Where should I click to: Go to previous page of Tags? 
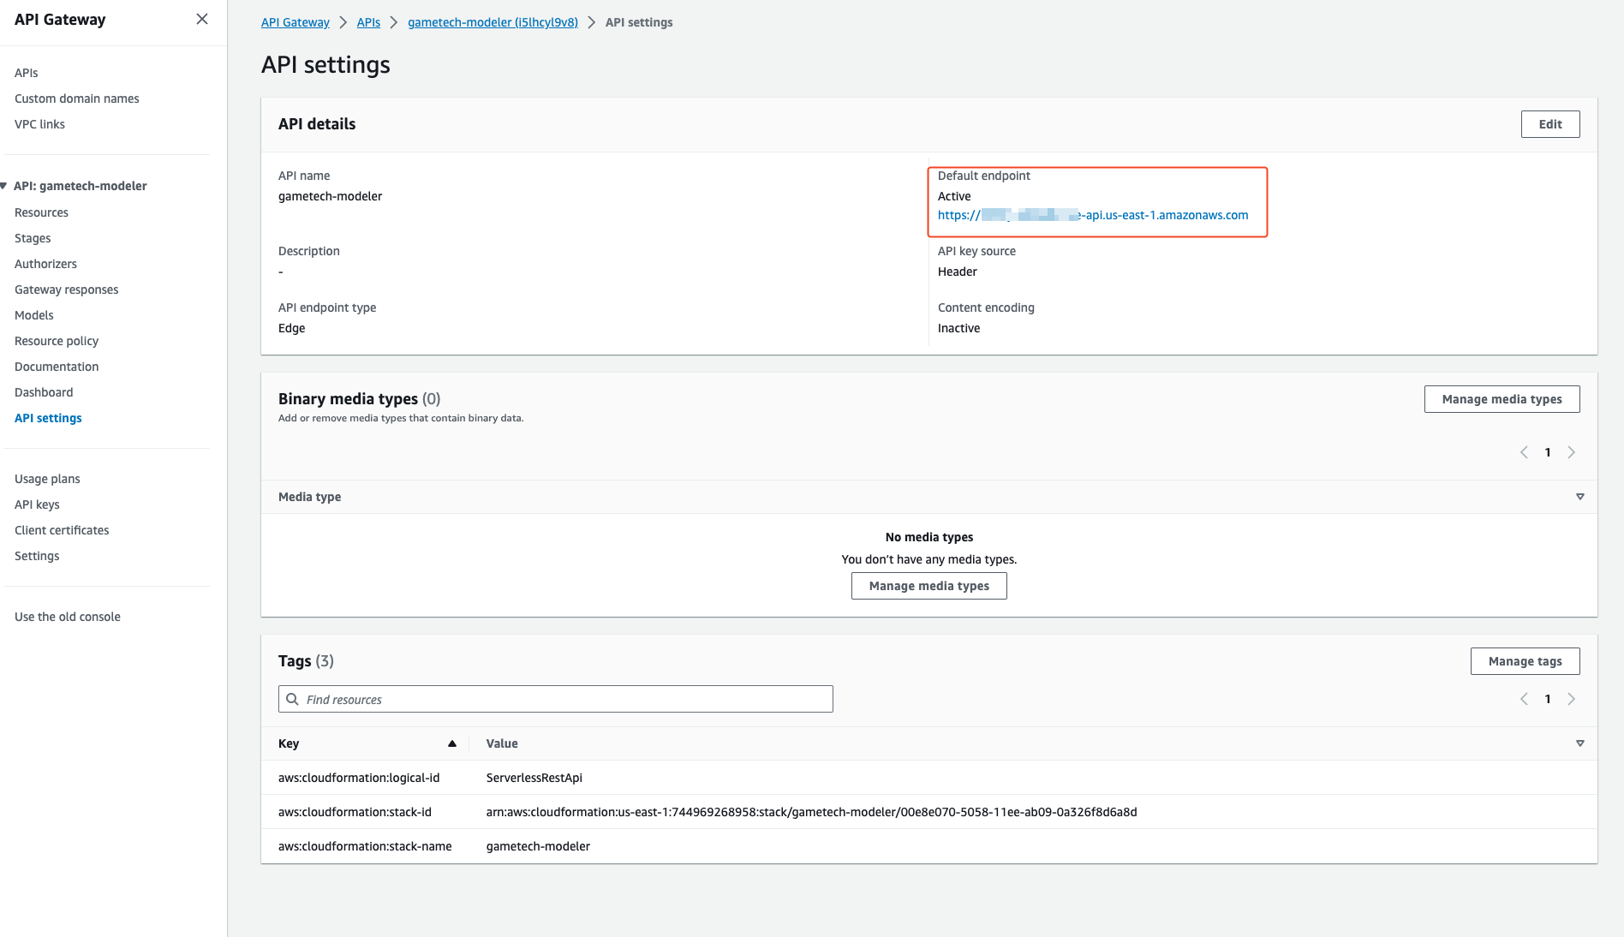pos(1524,699)
